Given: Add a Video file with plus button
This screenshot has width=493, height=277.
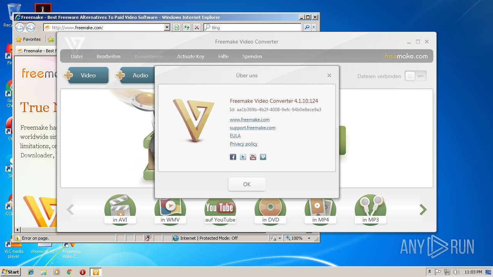Looking at the screenshot, I should 86,75.
